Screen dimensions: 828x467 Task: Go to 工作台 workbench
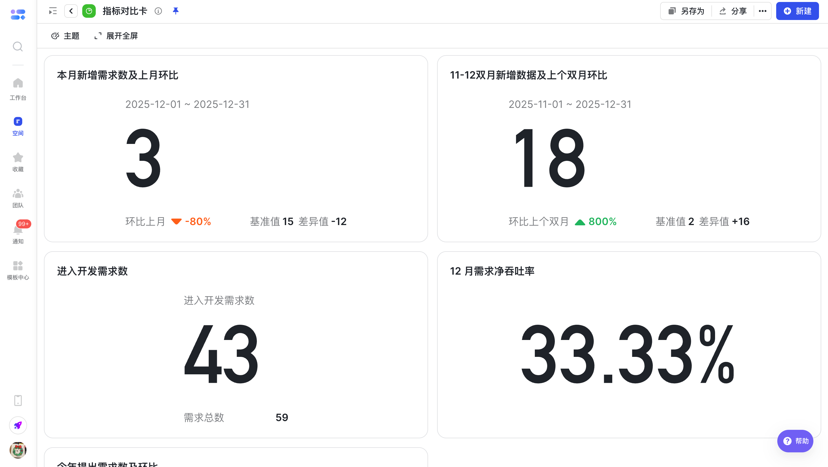[x=18, y=89]
